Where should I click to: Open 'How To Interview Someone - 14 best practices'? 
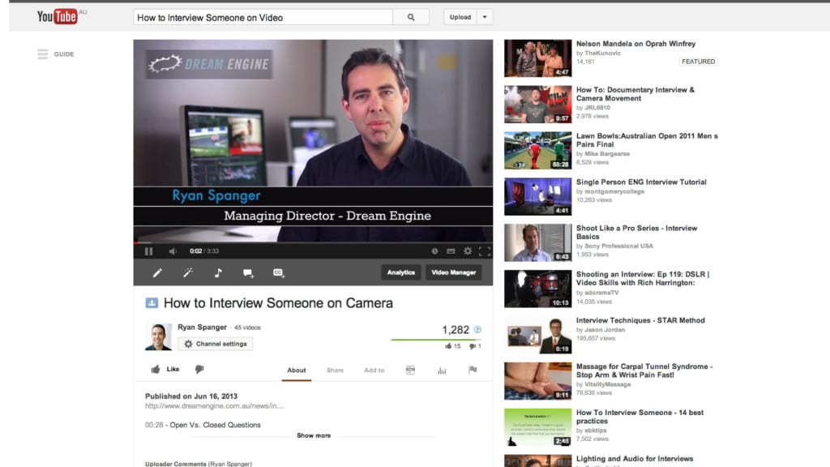tap(640, 417)
